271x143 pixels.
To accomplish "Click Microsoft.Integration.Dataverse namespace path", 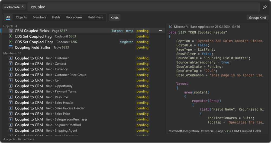I will (x=191, y=131).
